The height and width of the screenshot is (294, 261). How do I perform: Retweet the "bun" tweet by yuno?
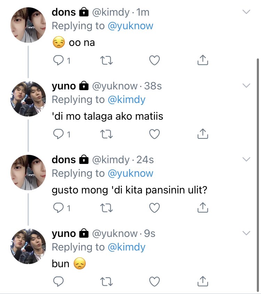[x=106, y=281]
